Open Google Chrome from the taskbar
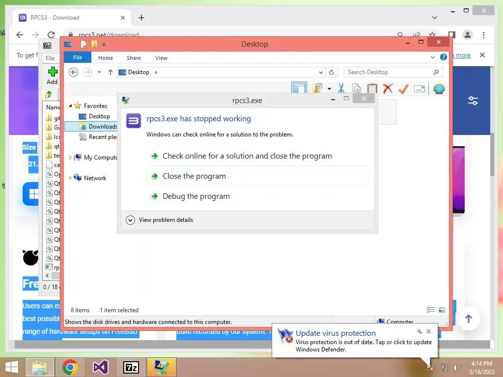The height and width of the screenshot is (377, 503). pyautogui.click(x=70, y=367)
